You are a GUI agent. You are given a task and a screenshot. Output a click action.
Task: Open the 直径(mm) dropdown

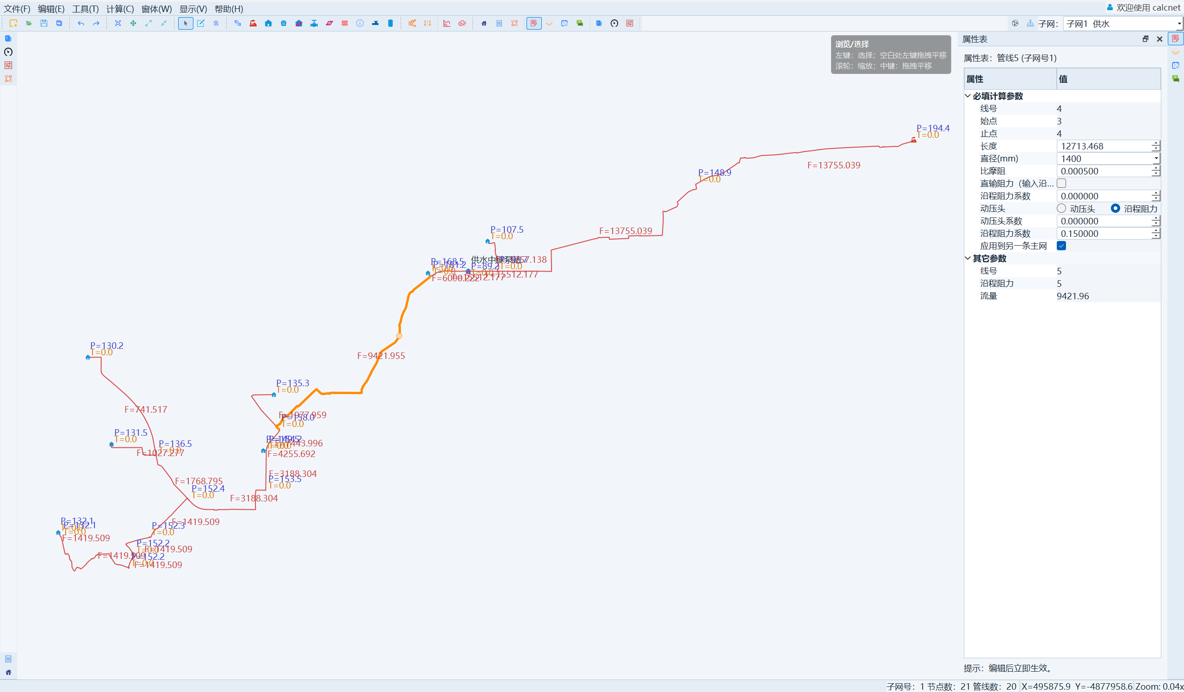pos(1156,159)
